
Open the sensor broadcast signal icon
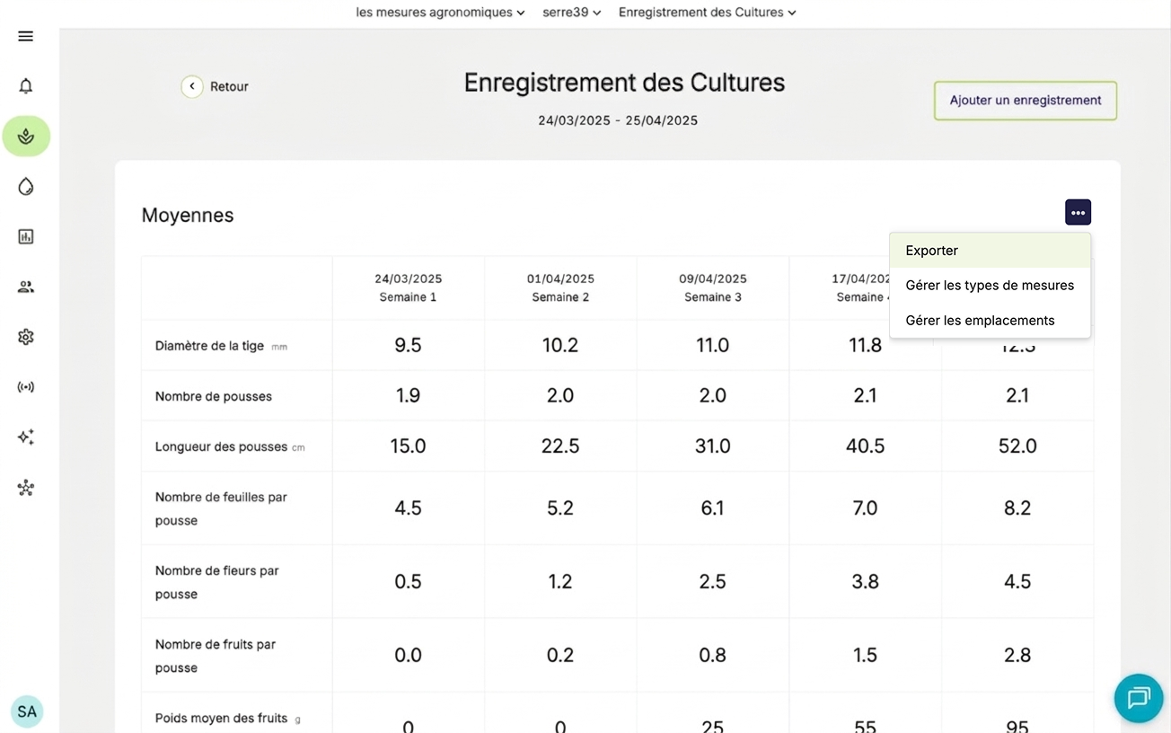pos(25,387)
